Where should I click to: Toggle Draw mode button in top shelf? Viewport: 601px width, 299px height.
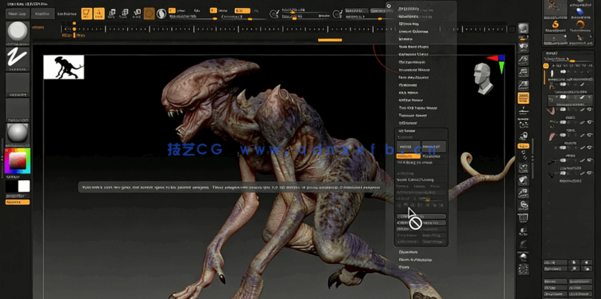99,13
